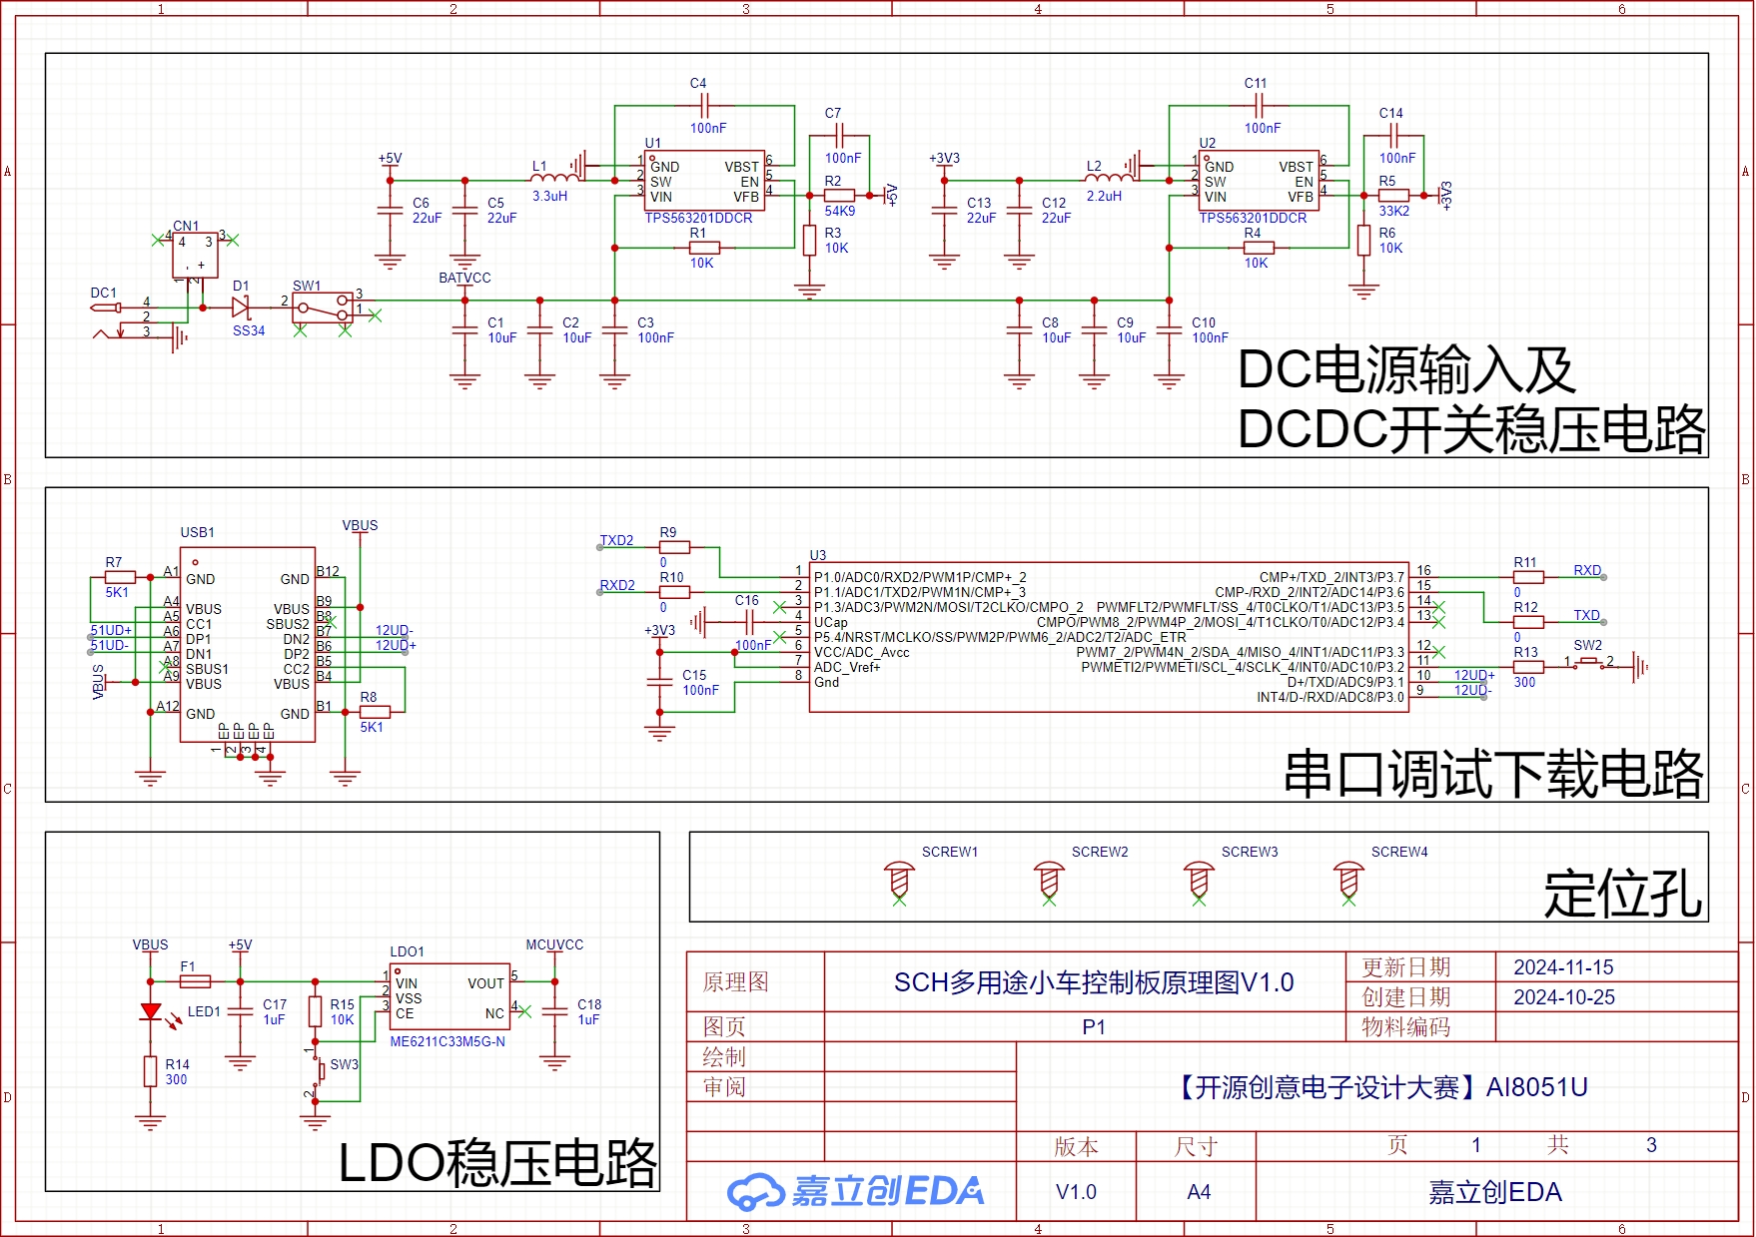Select the 3.3uH inductor value

549,196
